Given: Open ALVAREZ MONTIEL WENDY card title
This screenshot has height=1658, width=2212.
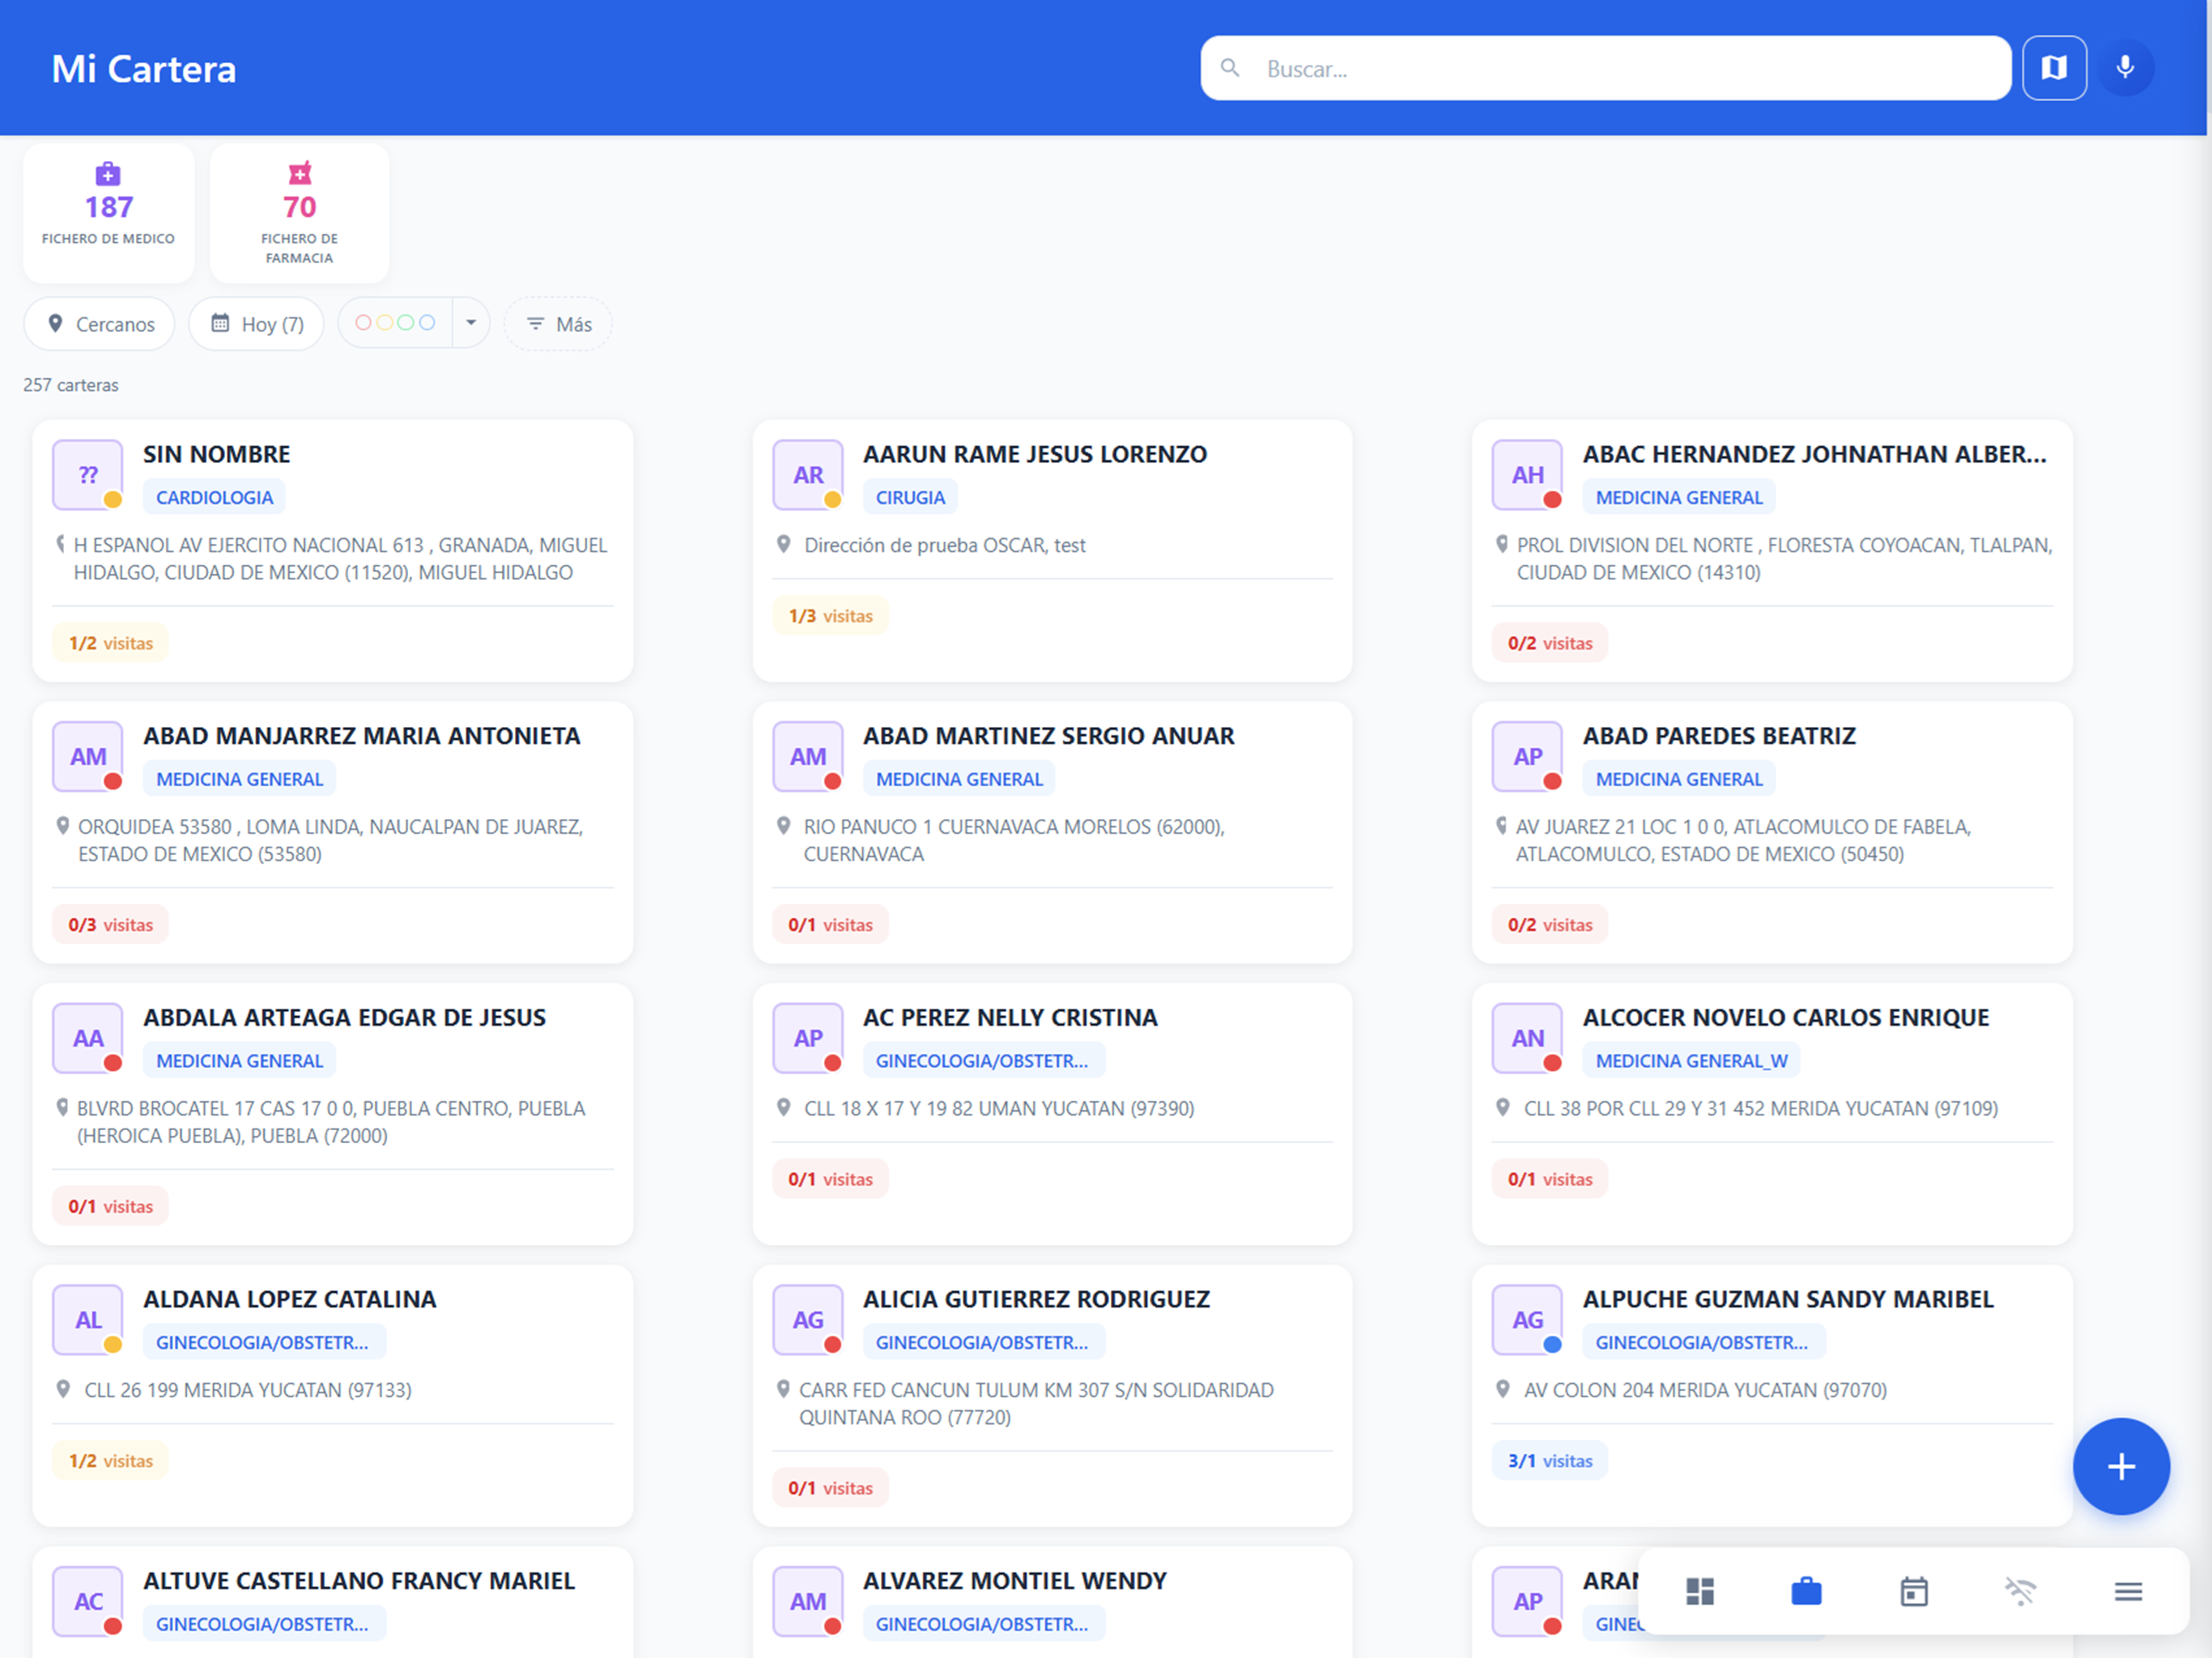Looking at the screenshot, I should point(1015,1581).
